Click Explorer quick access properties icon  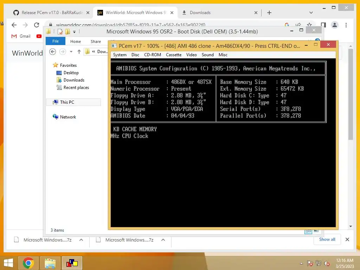(x=60, y=31)
